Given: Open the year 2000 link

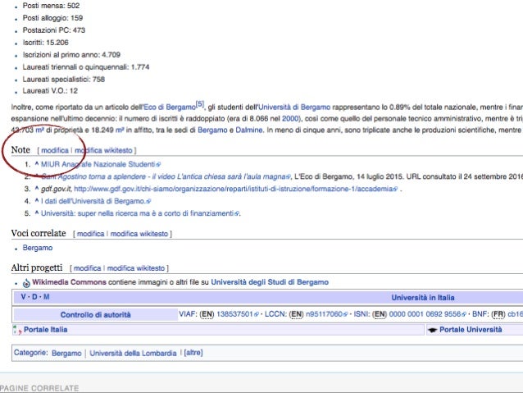Looking at the screenshot, I should point(289,118).
